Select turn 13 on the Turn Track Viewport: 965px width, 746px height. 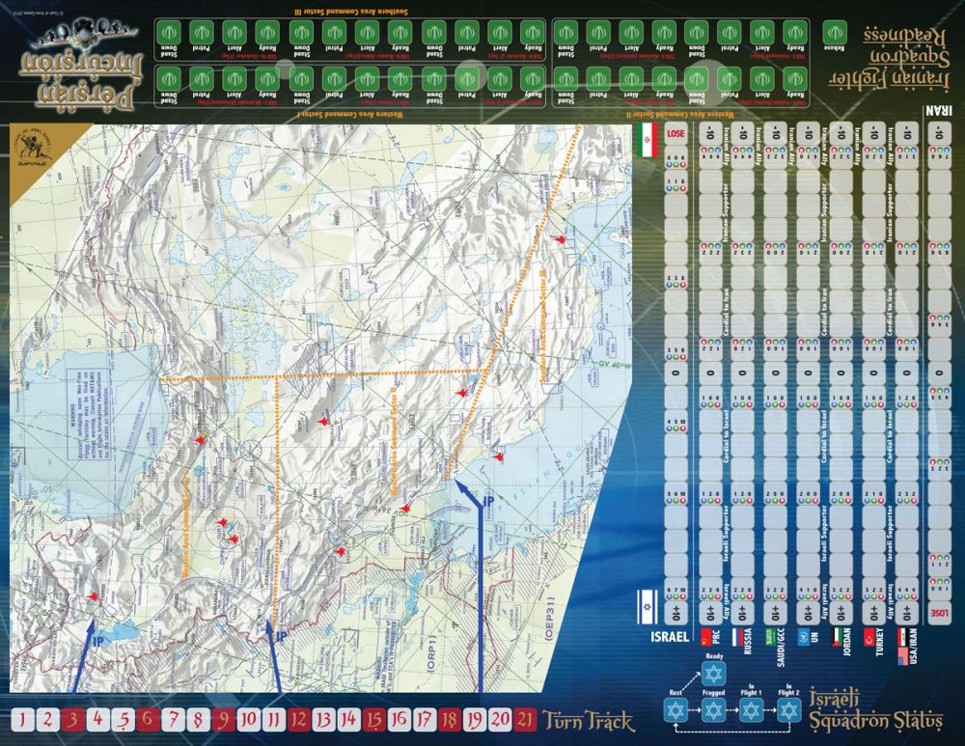323,720
